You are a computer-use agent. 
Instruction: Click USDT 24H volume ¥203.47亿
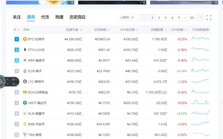(x=131, y=103)
